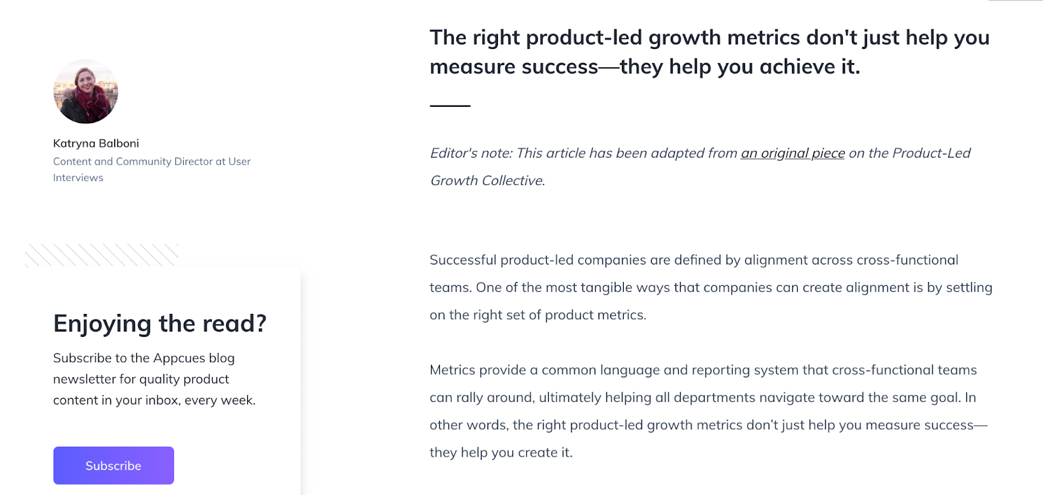Click the headline about product-led growth metrics
The image size is (1043, 495).
(709, 38)
